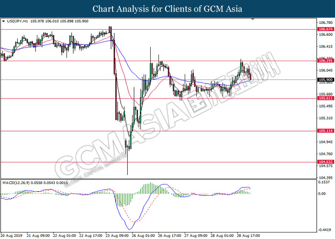Click the '21 Aug 09:00' time label
This screenshot has height=239, width=335.
click(x=38, y=236)
